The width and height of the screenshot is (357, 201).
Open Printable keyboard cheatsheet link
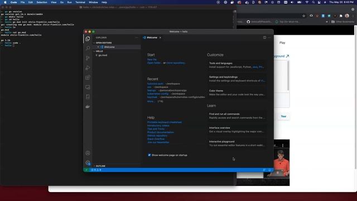[165, 122]
